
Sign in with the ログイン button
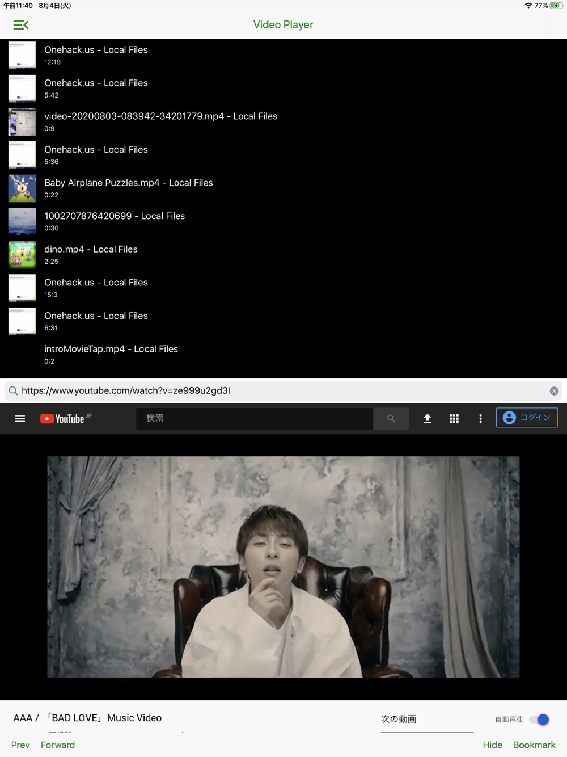click(x=527, y=418)
